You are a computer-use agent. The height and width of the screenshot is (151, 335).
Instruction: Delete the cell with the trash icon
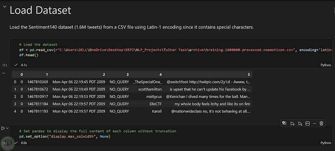321,123
